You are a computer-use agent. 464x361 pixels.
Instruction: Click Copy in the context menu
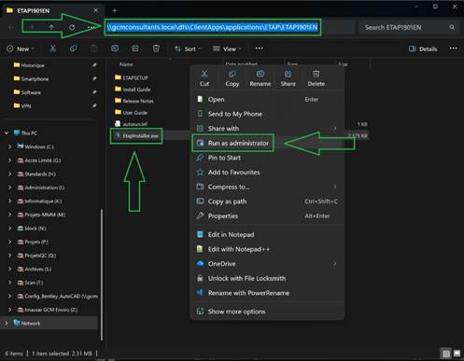click(232, 78)
